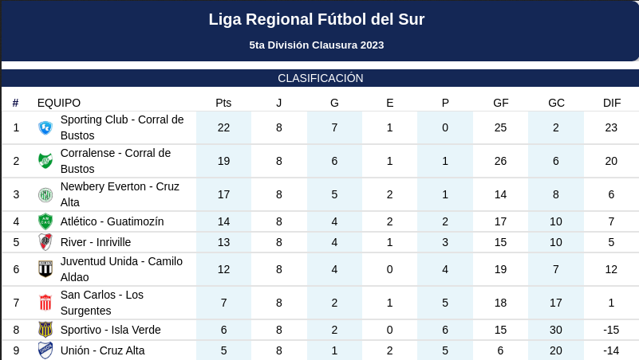Viewport: 639px width, 360px height.
Task: Click the 5ta División Clausura 2023 subtitle
Action: coord(317,45)
